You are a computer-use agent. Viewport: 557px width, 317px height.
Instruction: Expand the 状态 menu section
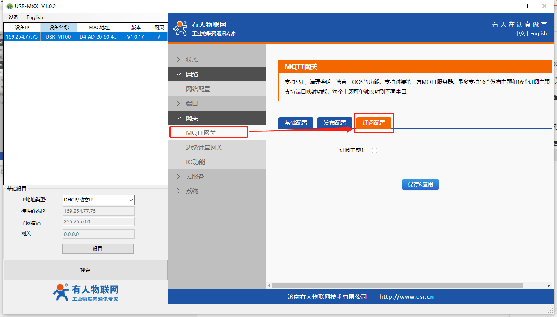tap(217, 60)
